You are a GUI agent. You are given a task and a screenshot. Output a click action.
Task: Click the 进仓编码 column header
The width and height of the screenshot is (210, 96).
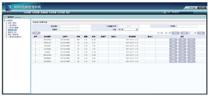[x=47, y=36]
